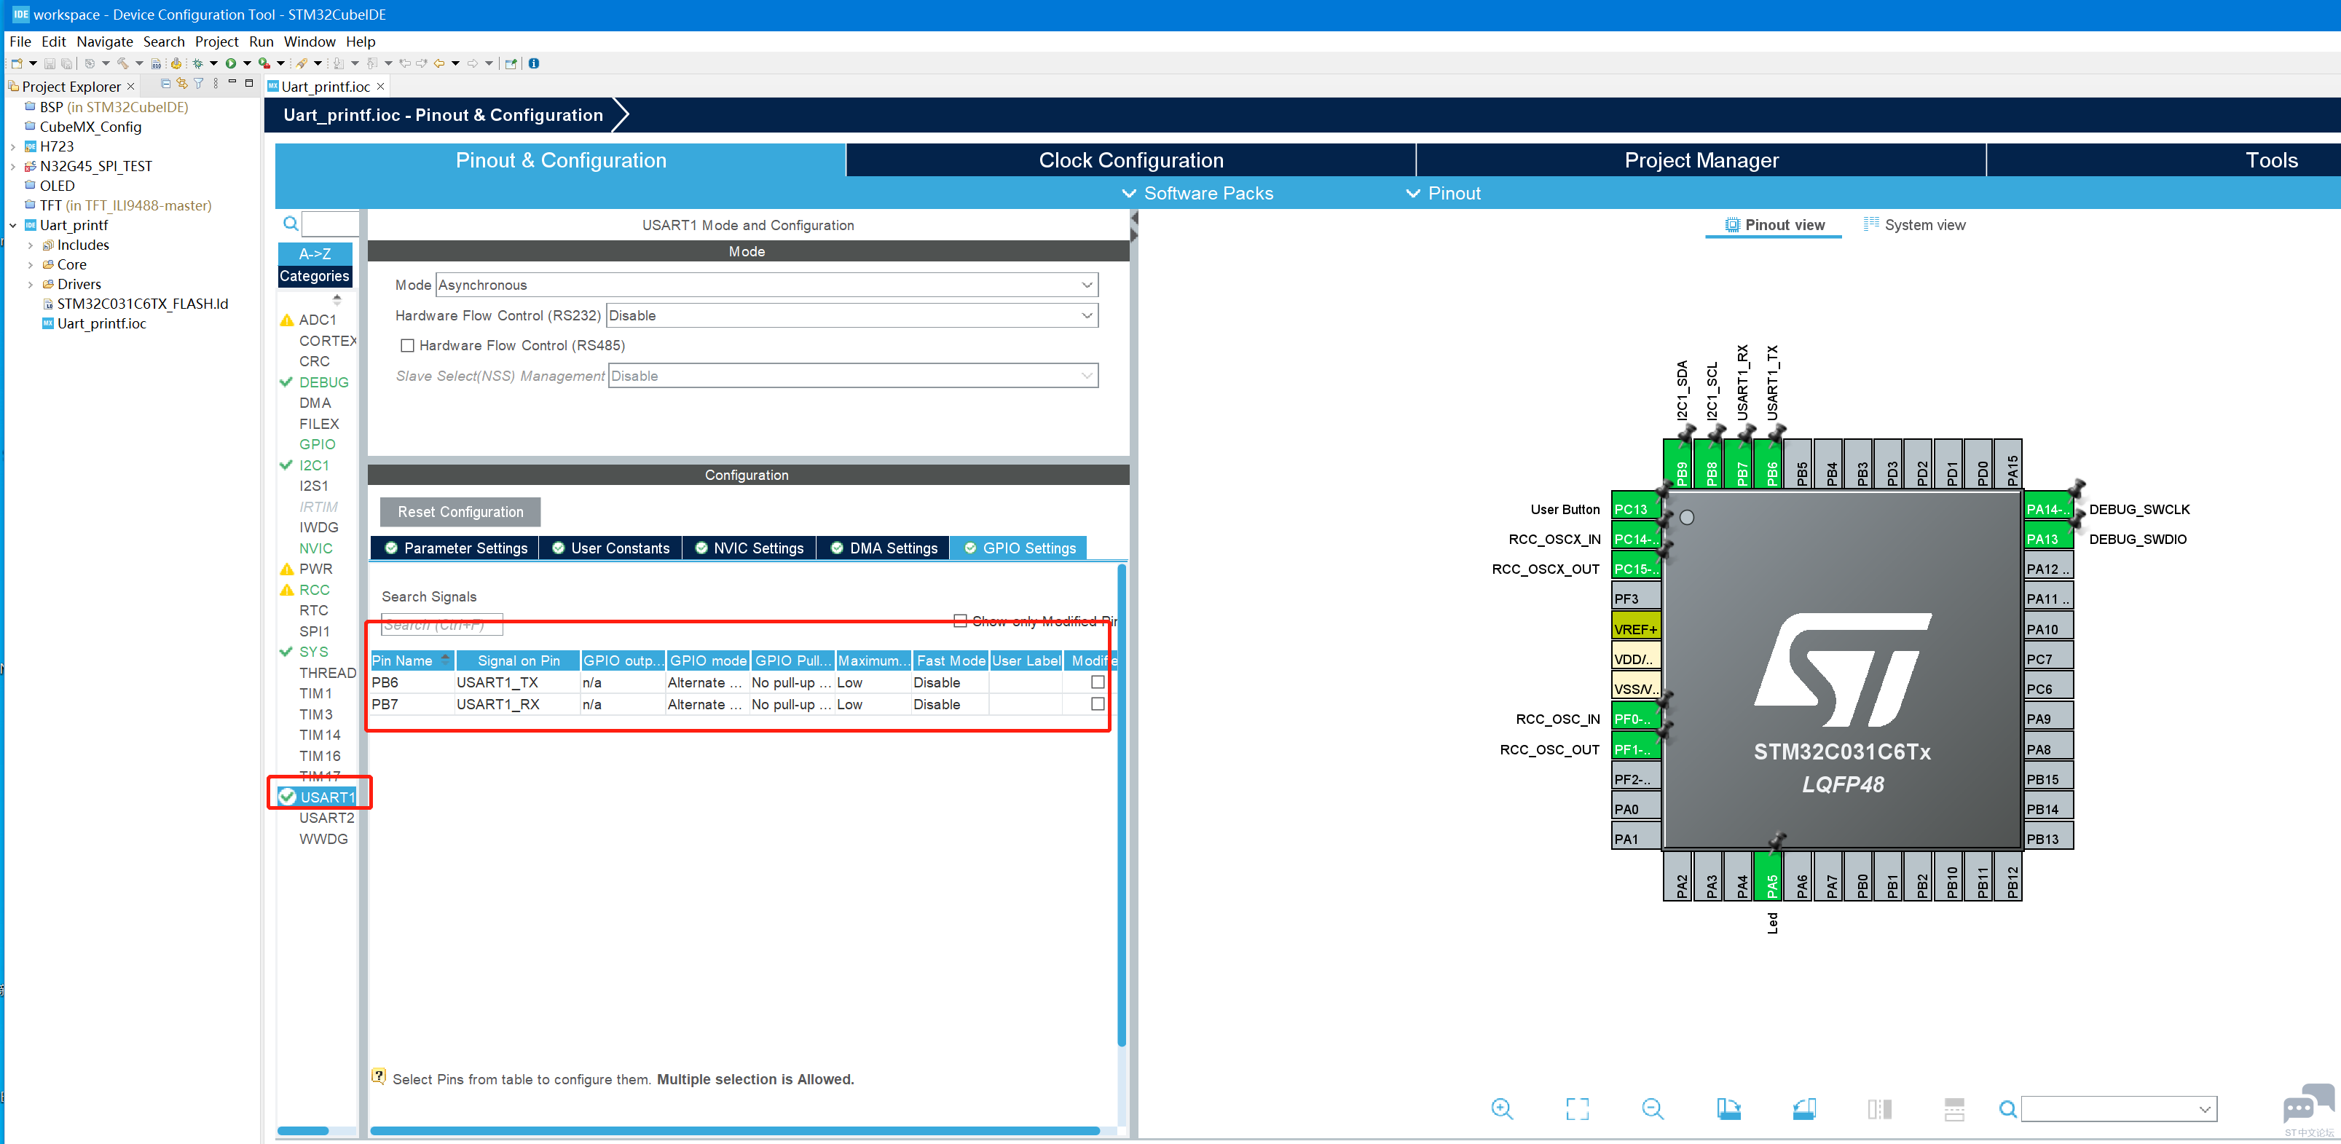The height and width of the screenshot is (1144, 2341).
Task: Click the Select Pins help tip icon
Action: (x=379, y=1077)
